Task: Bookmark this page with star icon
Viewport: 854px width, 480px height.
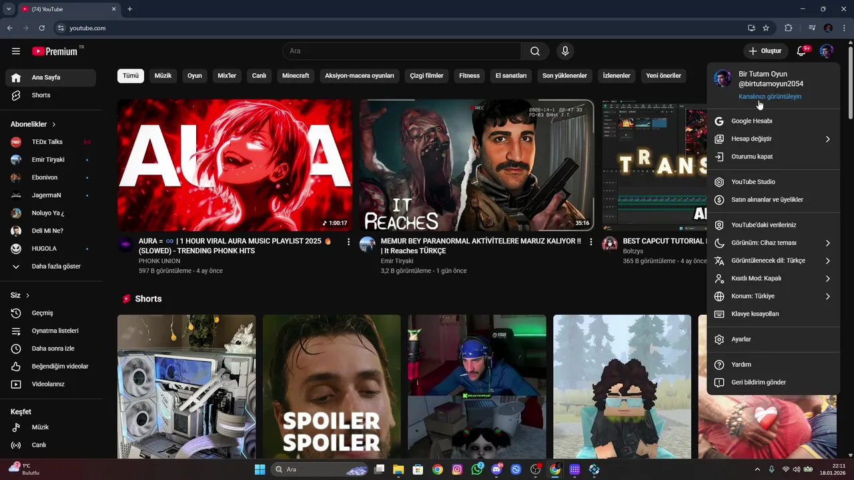Action: [766, 28]
